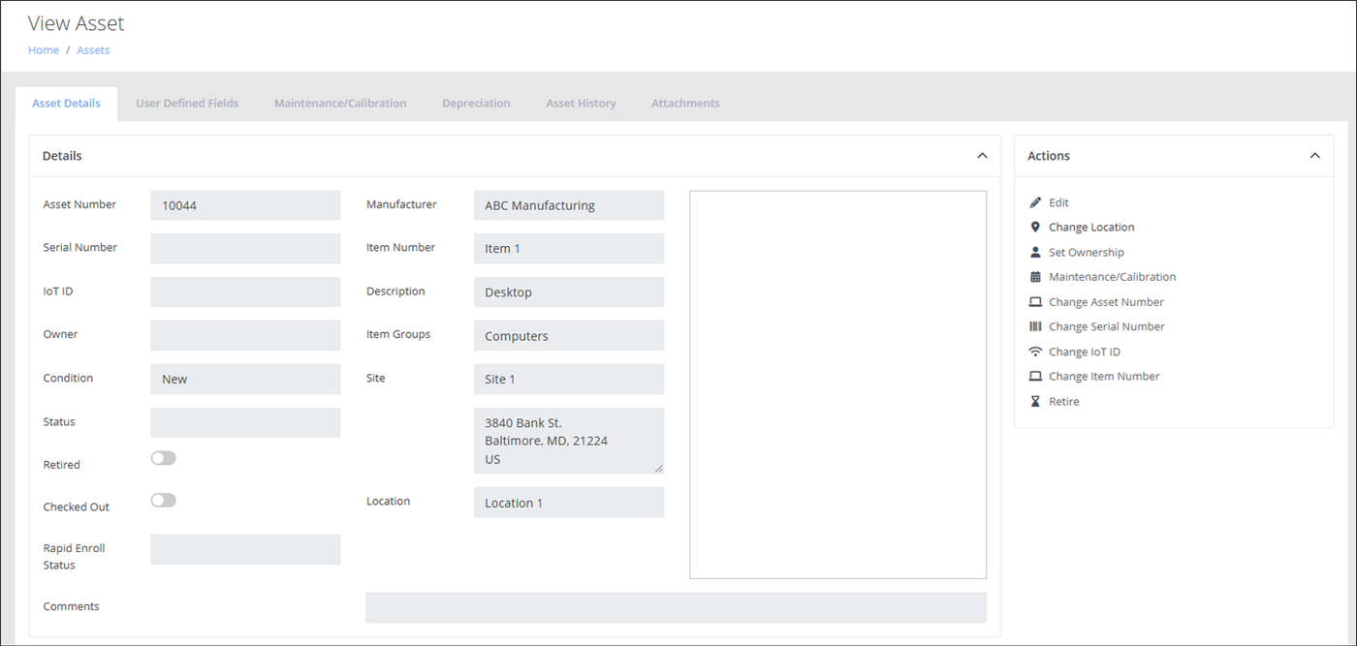Choose the Change Location action
Screen dimensions: 1357x646
coord(1091,227)
